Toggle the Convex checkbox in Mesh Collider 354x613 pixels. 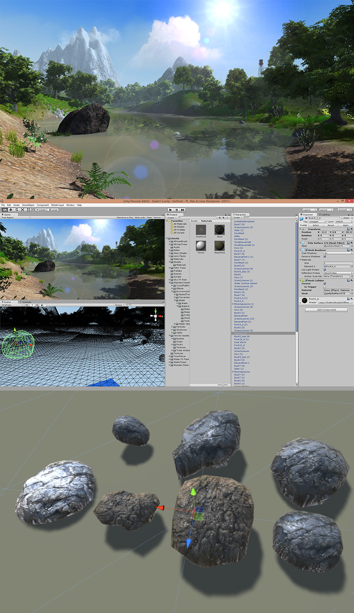[325, 284]
